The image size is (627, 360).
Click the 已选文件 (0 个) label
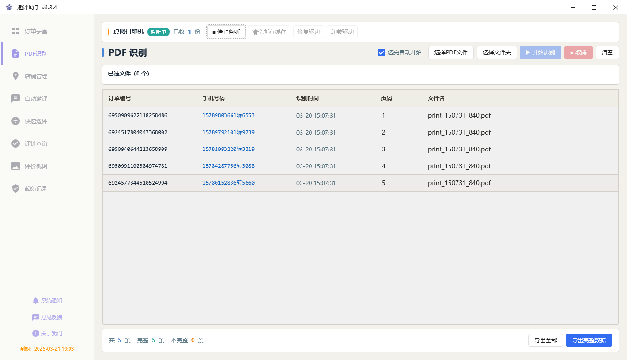pos(129,74)
